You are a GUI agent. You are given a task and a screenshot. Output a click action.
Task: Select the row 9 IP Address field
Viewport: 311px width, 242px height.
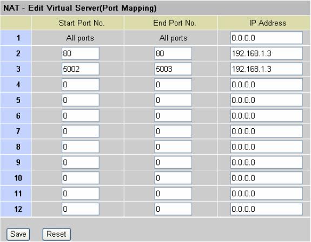[x=266, y=162]
